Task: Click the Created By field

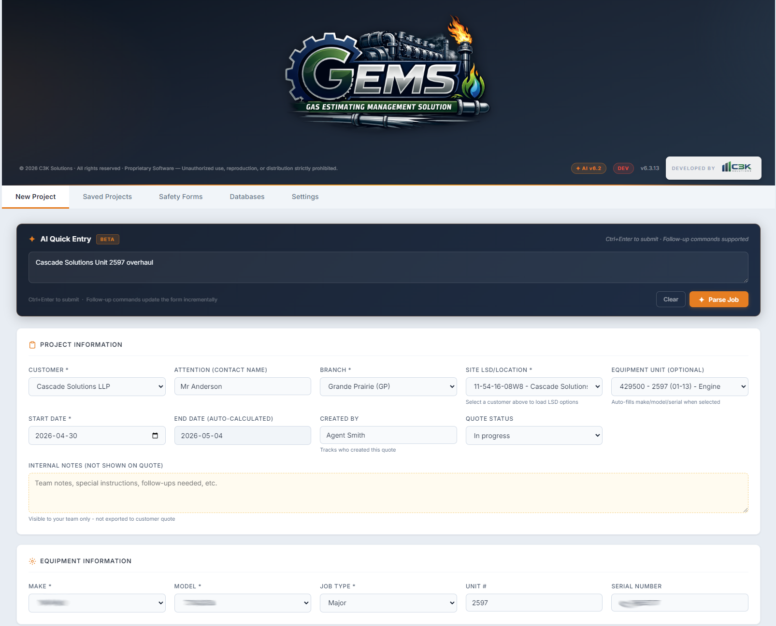Action: pos(388,435)
